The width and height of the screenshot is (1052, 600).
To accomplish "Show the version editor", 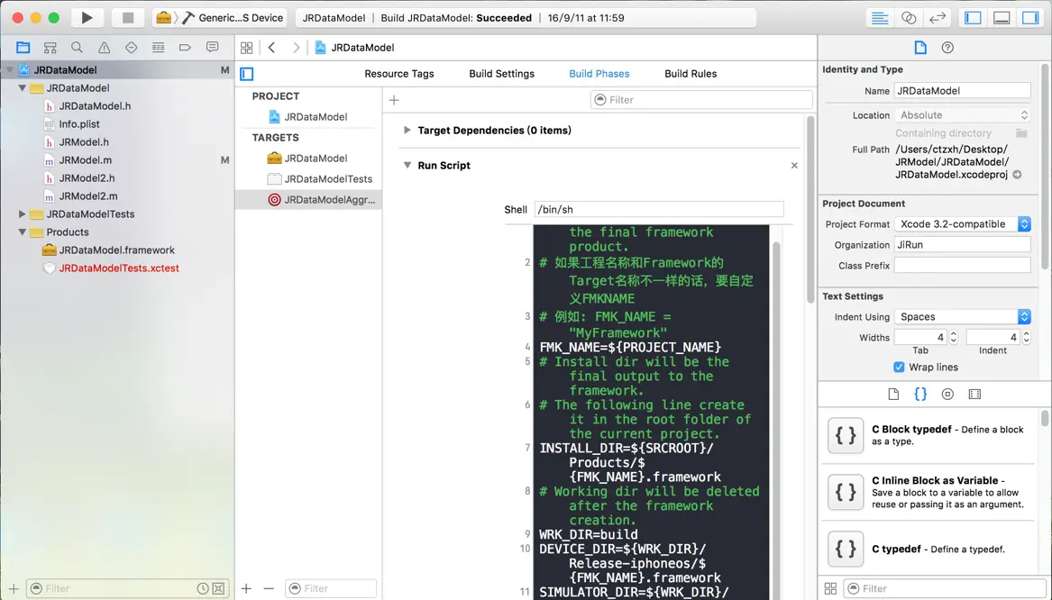I will [938, 18].
